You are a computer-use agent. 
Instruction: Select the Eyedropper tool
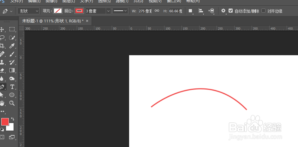(12, 46)
